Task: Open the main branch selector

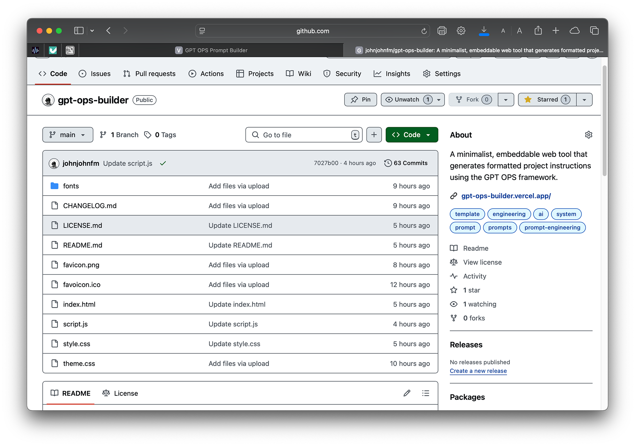Action: 67,135
